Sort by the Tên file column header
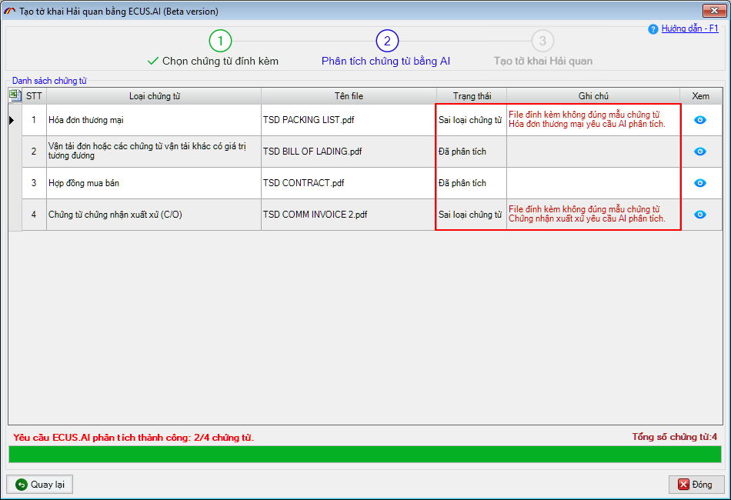The width and height of the screenshot is (731, 500). pyautogui.click(x=349, y=96)
